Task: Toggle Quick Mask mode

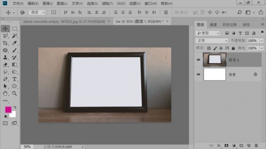Action: coord(5,123)
